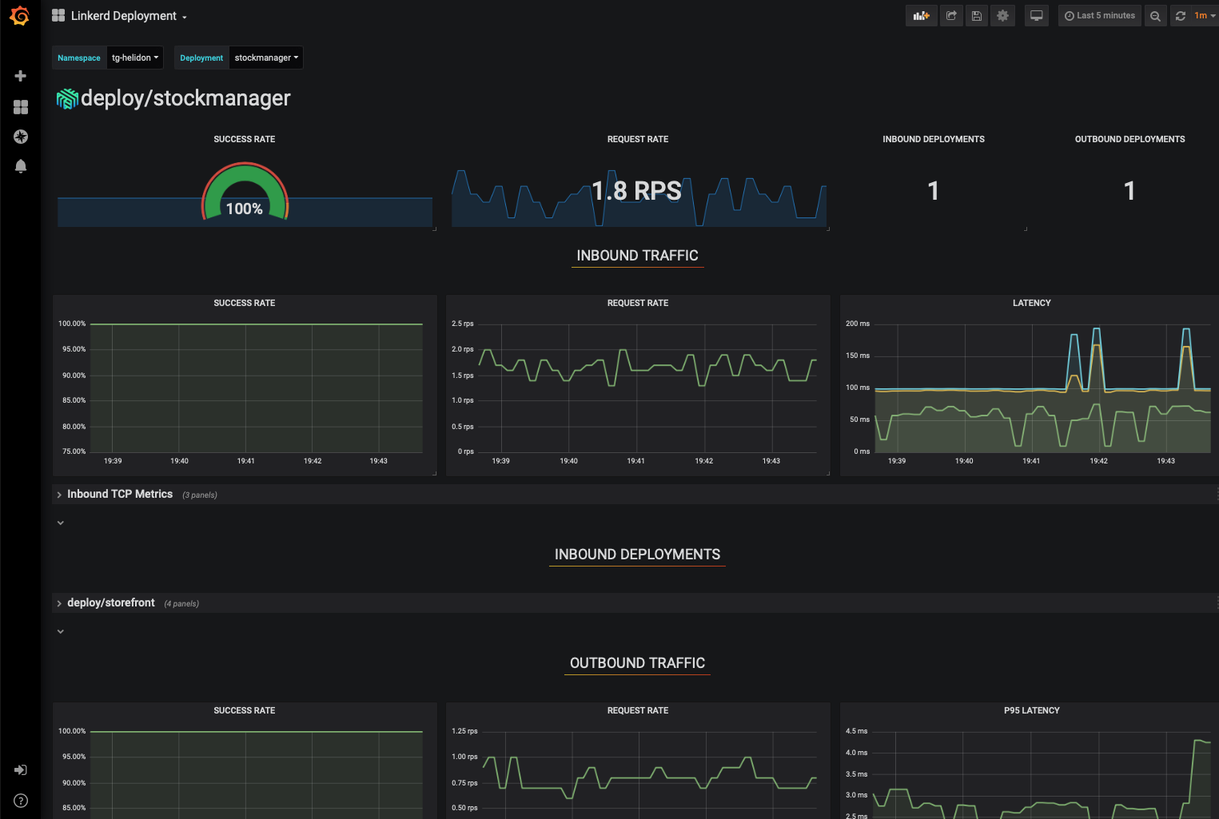The width and height of the screenshot is (1219, 819).
Task: Click the (3 panels) label
Action: (200, 495)
